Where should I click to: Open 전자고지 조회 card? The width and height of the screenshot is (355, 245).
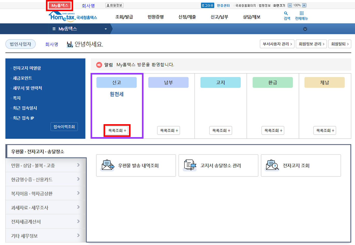pyautogui.click(x=301, y=166)
